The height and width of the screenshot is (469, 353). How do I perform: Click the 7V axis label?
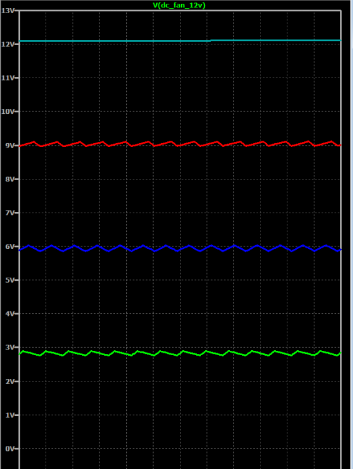click(9, 213)
